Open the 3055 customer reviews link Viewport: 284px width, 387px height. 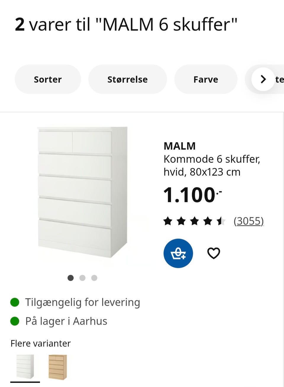(x=249, y=221)
